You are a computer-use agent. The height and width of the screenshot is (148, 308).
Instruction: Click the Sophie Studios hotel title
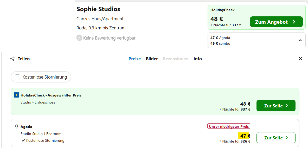tap(98, 9)
